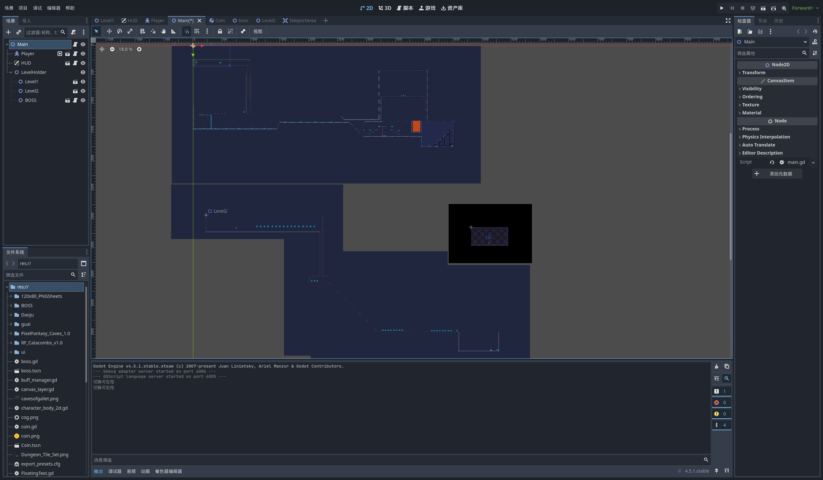
Task: Select the Ruler measure tool
Action: pos(173,31)
